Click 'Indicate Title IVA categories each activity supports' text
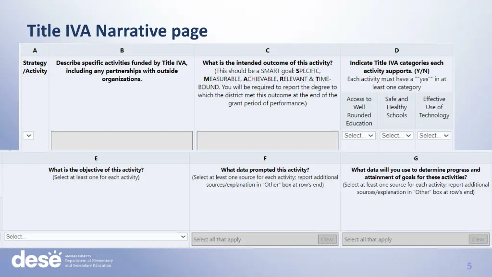 coord(396,67)
